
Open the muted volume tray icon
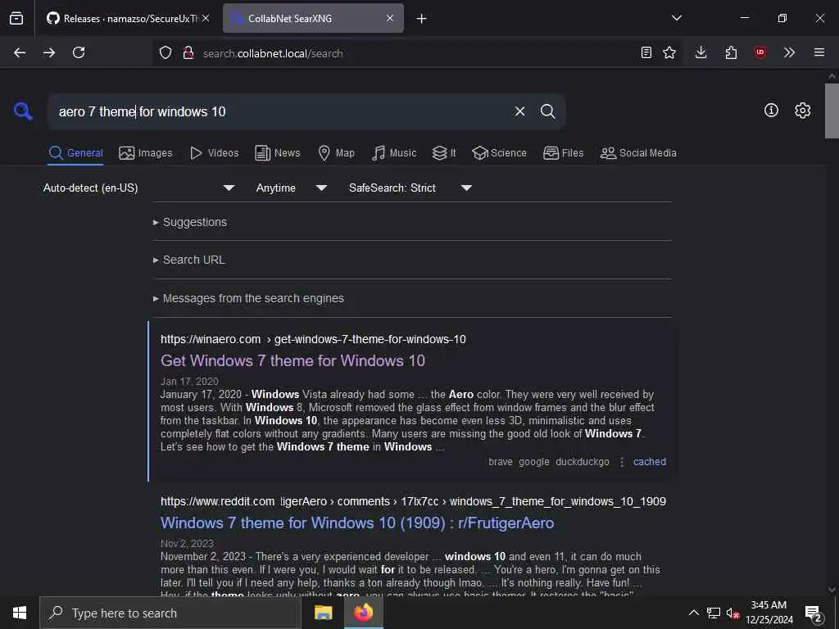click(732, 613)
